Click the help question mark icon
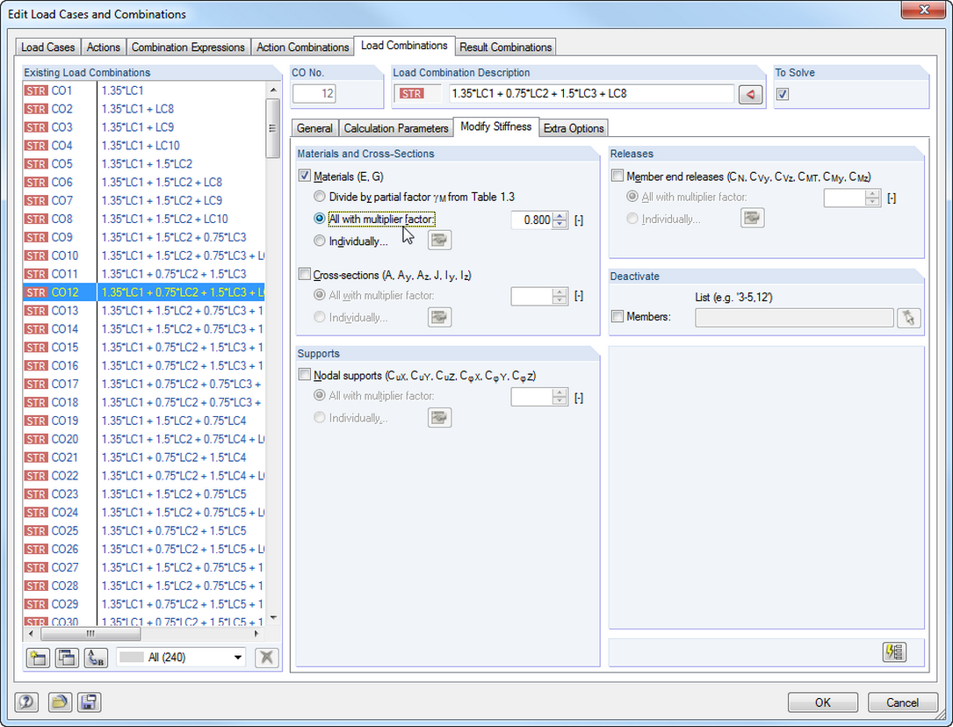 coord(26,702)
